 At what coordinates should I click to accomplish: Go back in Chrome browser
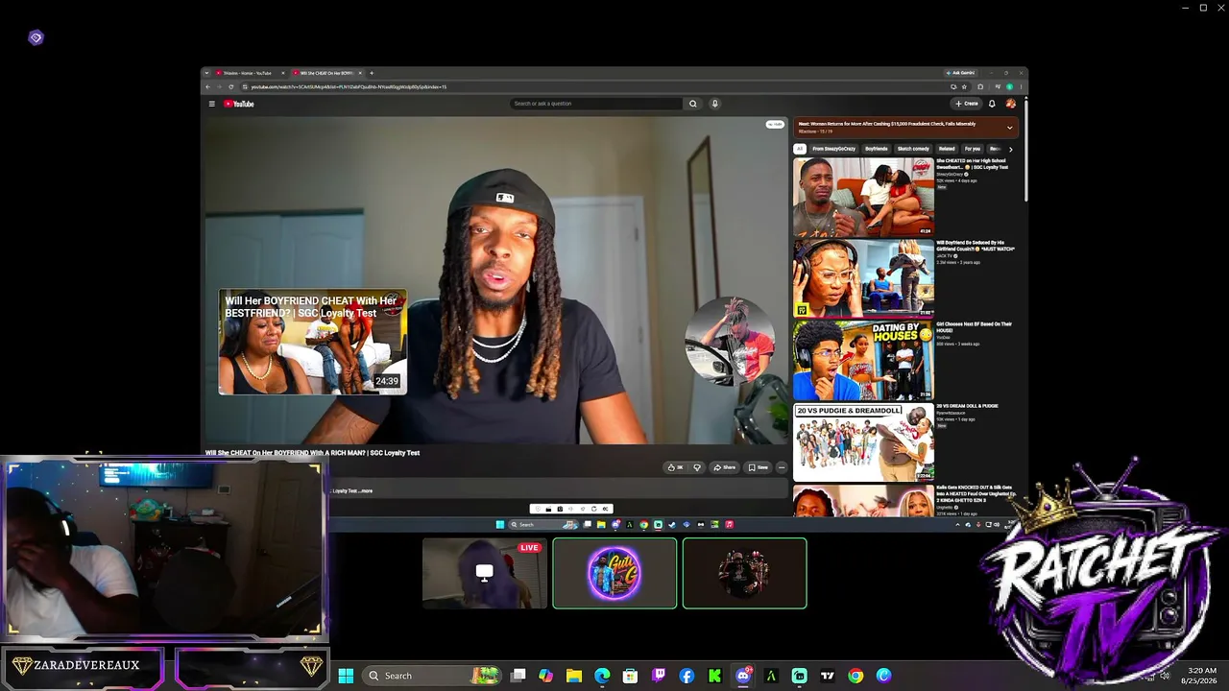207,87
